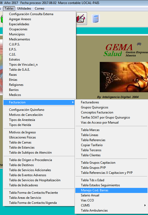The height and width of the screenshot is (215, 148).
Task: Click the notebook with pen toolbar icon
Action: 81,19
